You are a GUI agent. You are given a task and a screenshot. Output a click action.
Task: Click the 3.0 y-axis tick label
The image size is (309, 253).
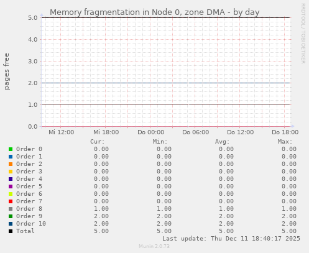33,61
